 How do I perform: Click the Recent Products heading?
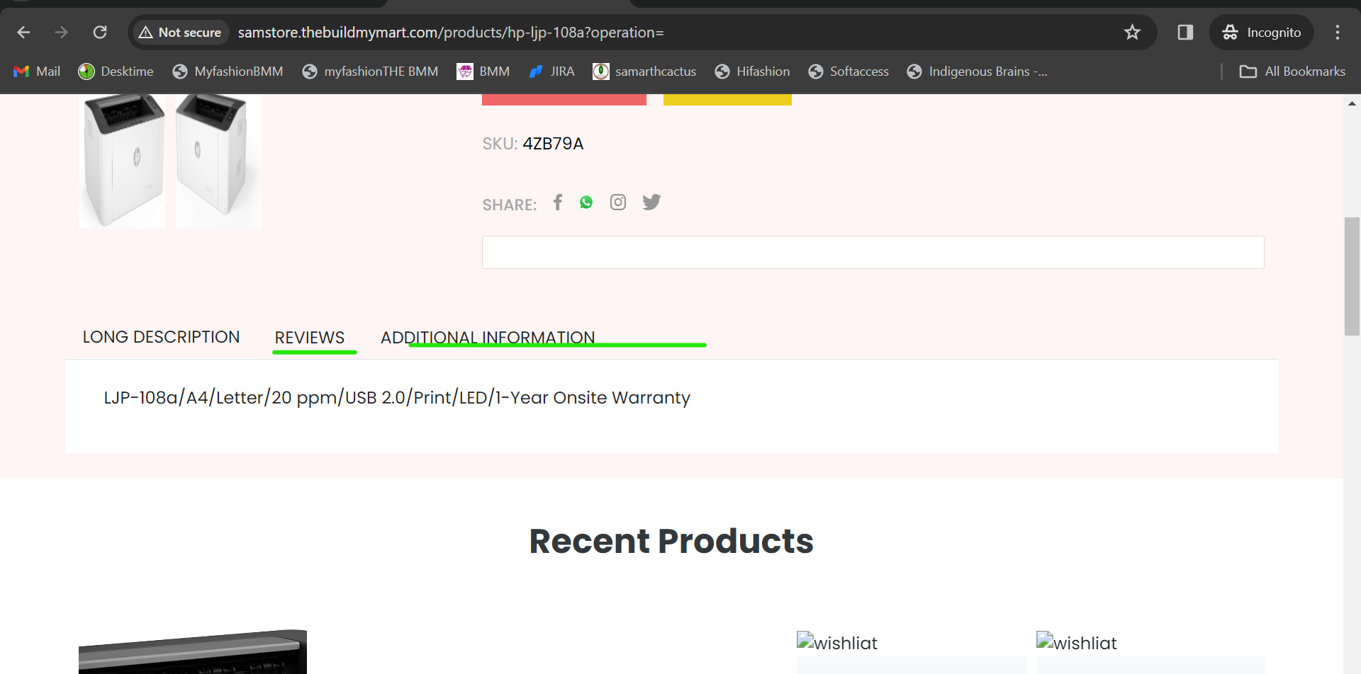click(x=671, y=541)
